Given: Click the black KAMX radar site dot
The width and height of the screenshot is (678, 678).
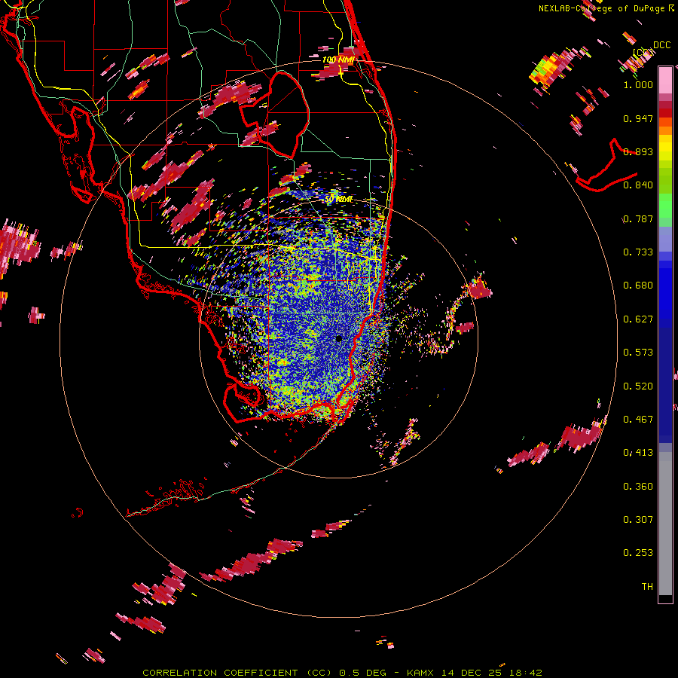Looking at the screenshot, I should click(338, 338).
